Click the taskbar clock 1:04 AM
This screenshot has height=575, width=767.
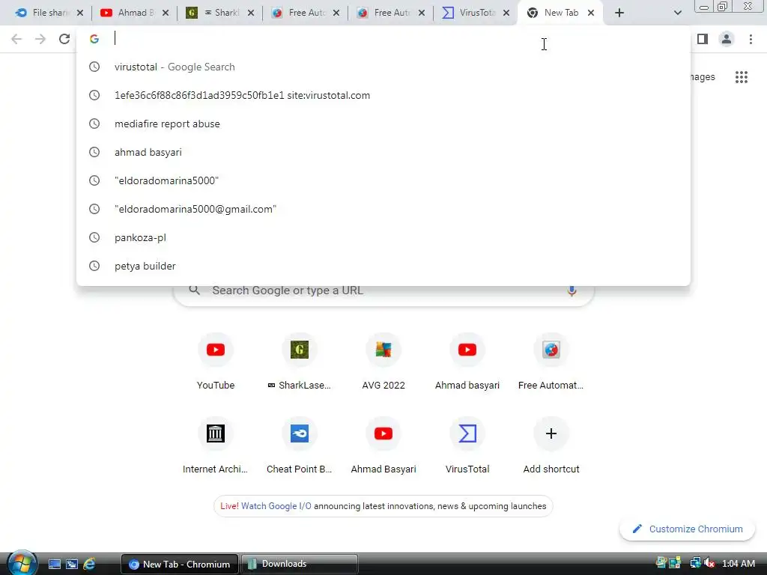[x=738, y=563]
